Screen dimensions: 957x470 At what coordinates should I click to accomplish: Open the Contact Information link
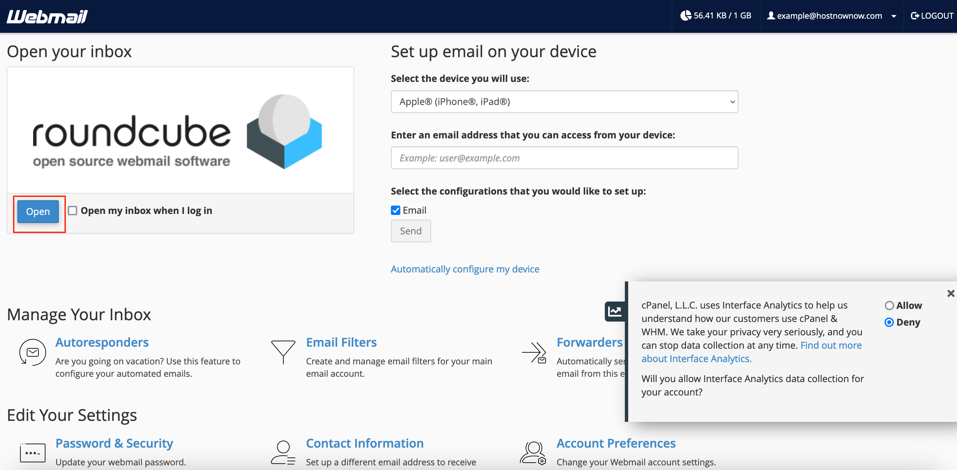pyautogui.click(x=365, y=443)
